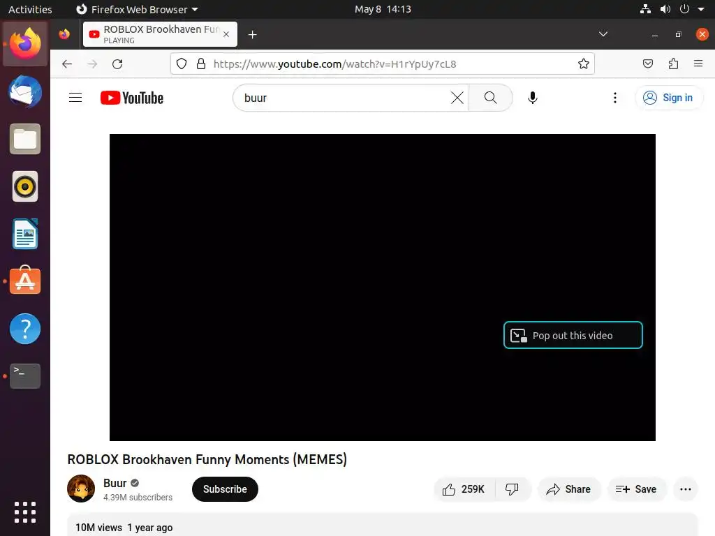Open the network status icon

(645, 9)
